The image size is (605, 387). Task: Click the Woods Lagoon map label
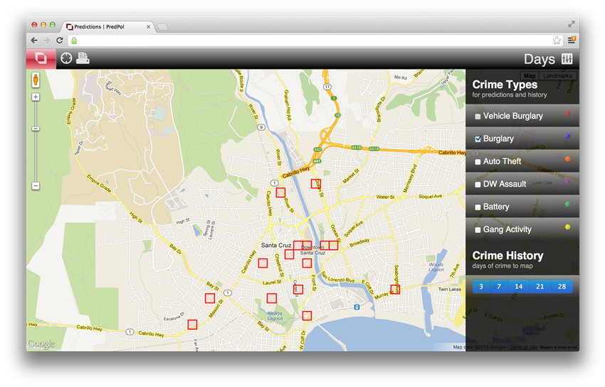point(436,267)
